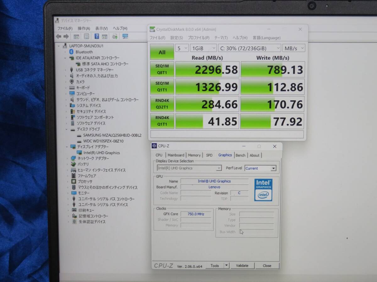Click the network adapter (ネットワーク アダプター) icon
This screenshot has height=282, width=377.
(73, 158)
